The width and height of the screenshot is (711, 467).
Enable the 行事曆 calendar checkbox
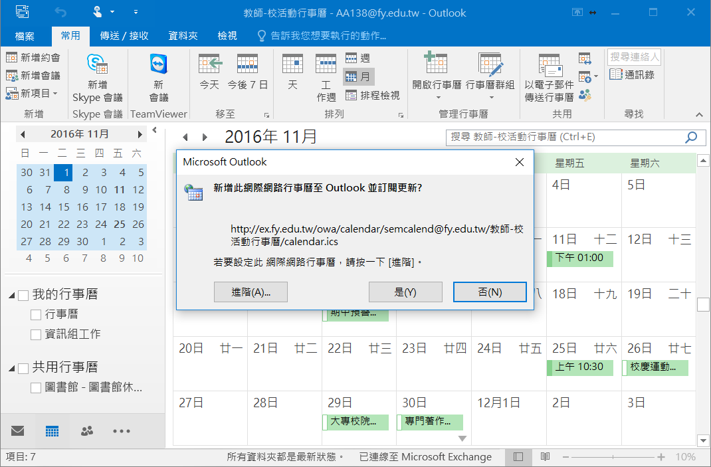(36, 315)
